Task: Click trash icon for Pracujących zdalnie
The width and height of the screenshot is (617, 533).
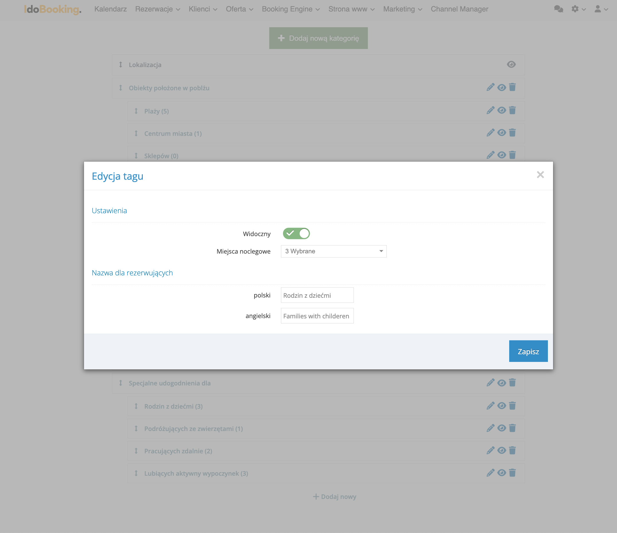Action: coord(512,450)
